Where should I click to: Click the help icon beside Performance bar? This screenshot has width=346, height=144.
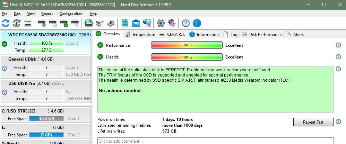click(x=338, y=45)
